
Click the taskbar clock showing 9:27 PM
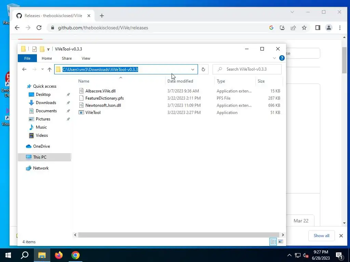[x=321, y=255]
